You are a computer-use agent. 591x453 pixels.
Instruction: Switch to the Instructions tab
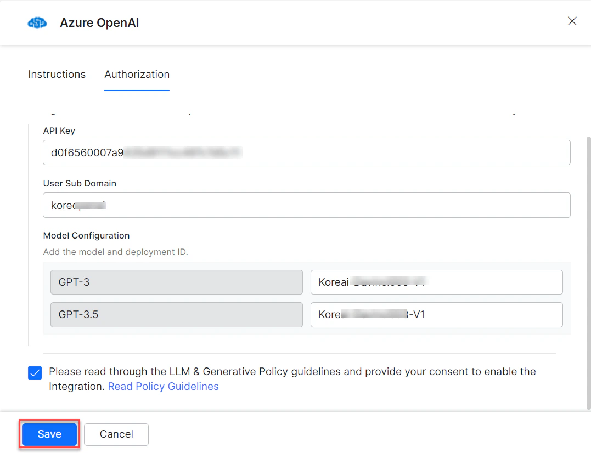57,74
